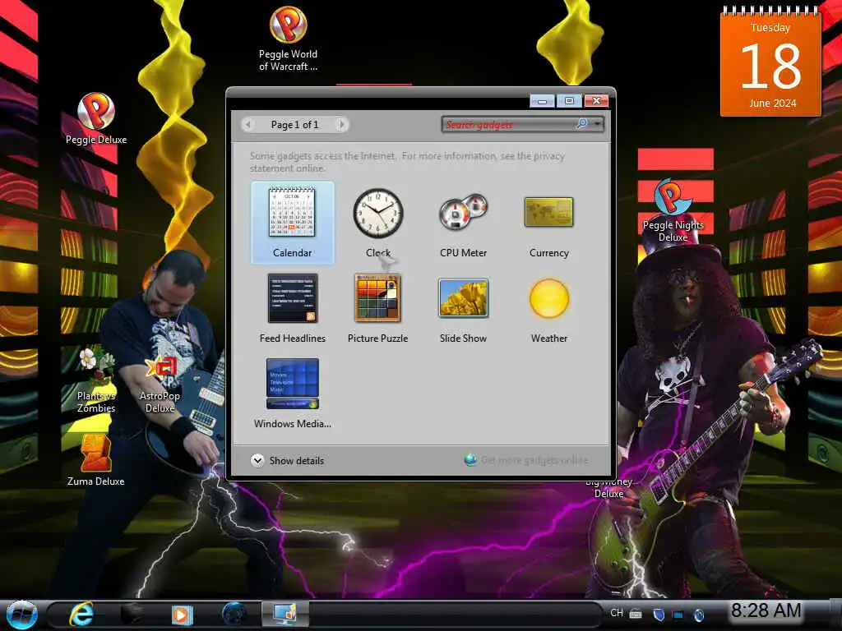The image size is (842, 631).
Task: Expand Show details chevron
Action: coord(257,460)
